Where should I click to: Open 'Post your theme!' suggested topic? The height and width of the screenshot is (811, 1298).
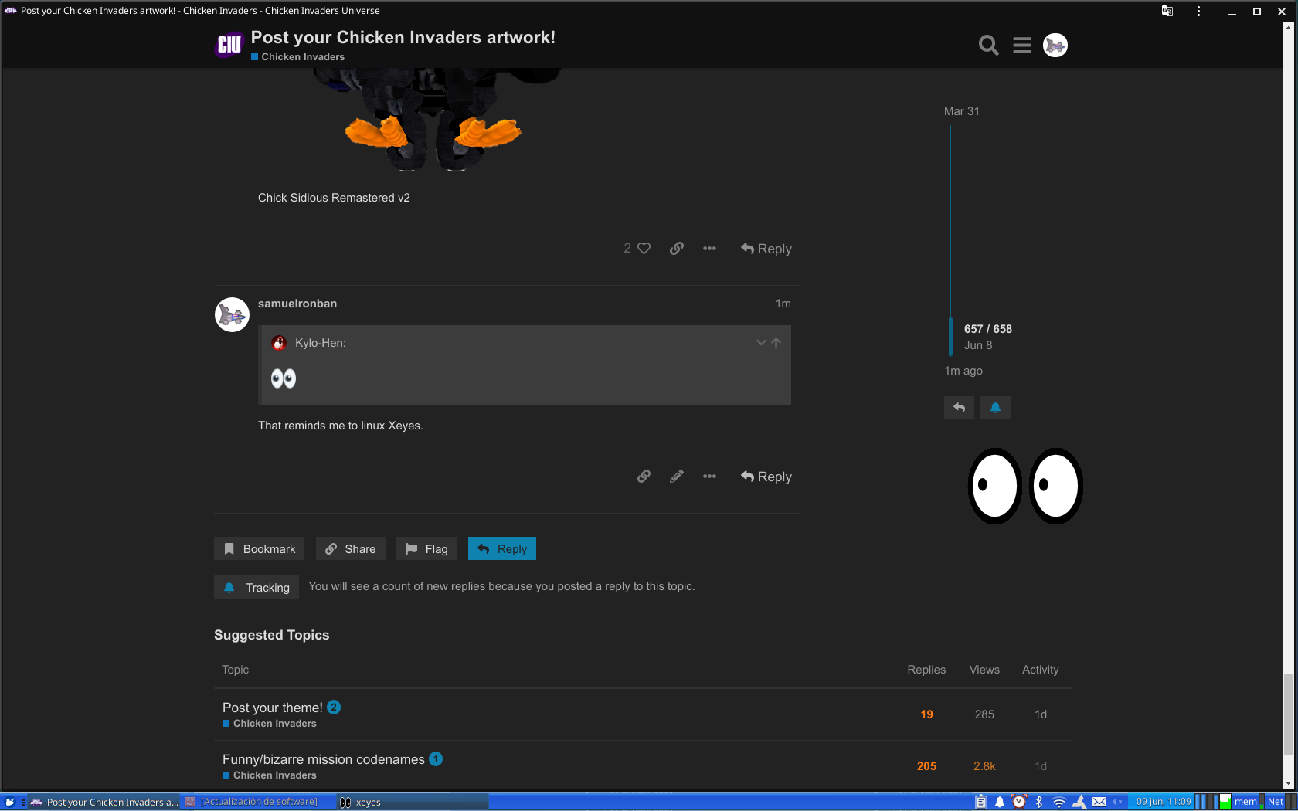point(272,708)
